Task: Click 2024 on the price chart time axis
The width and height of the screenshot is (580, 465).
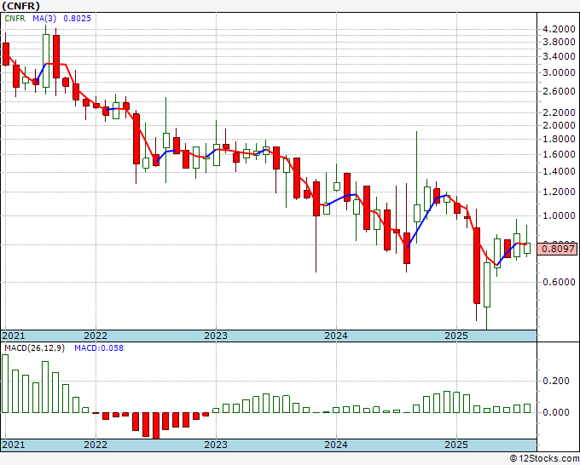Action: click(336, 336)
